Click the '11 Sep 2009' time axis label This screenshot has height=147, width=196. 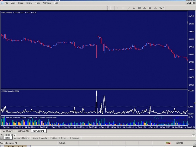click(6, 127)
